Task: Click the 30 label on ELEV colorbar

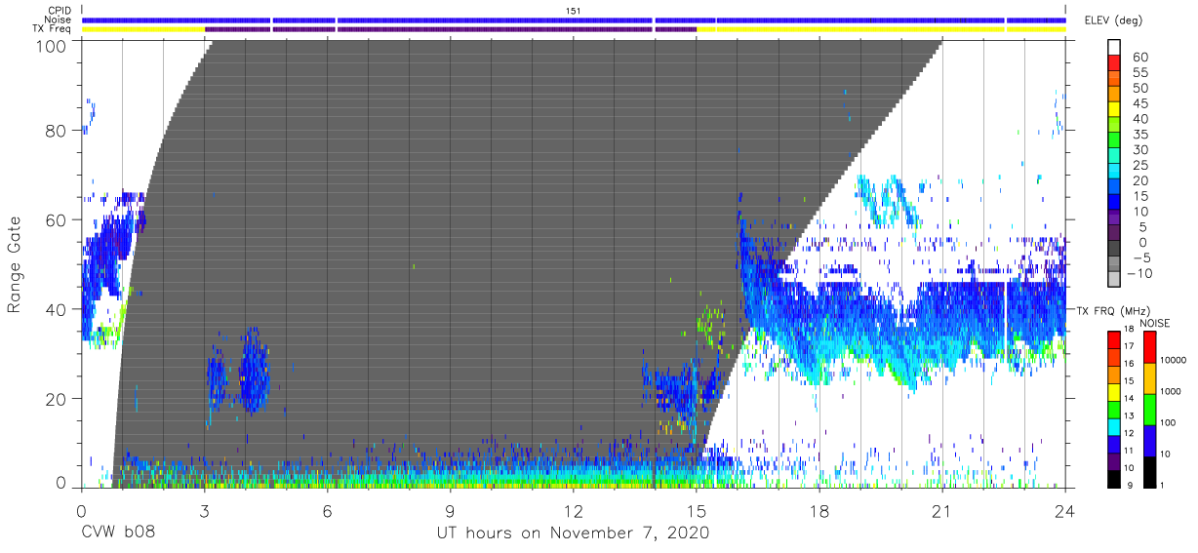Action: click(x=1140, y=149)
